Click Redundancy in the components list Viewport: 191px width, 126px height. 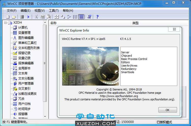(x=129, y=69)
